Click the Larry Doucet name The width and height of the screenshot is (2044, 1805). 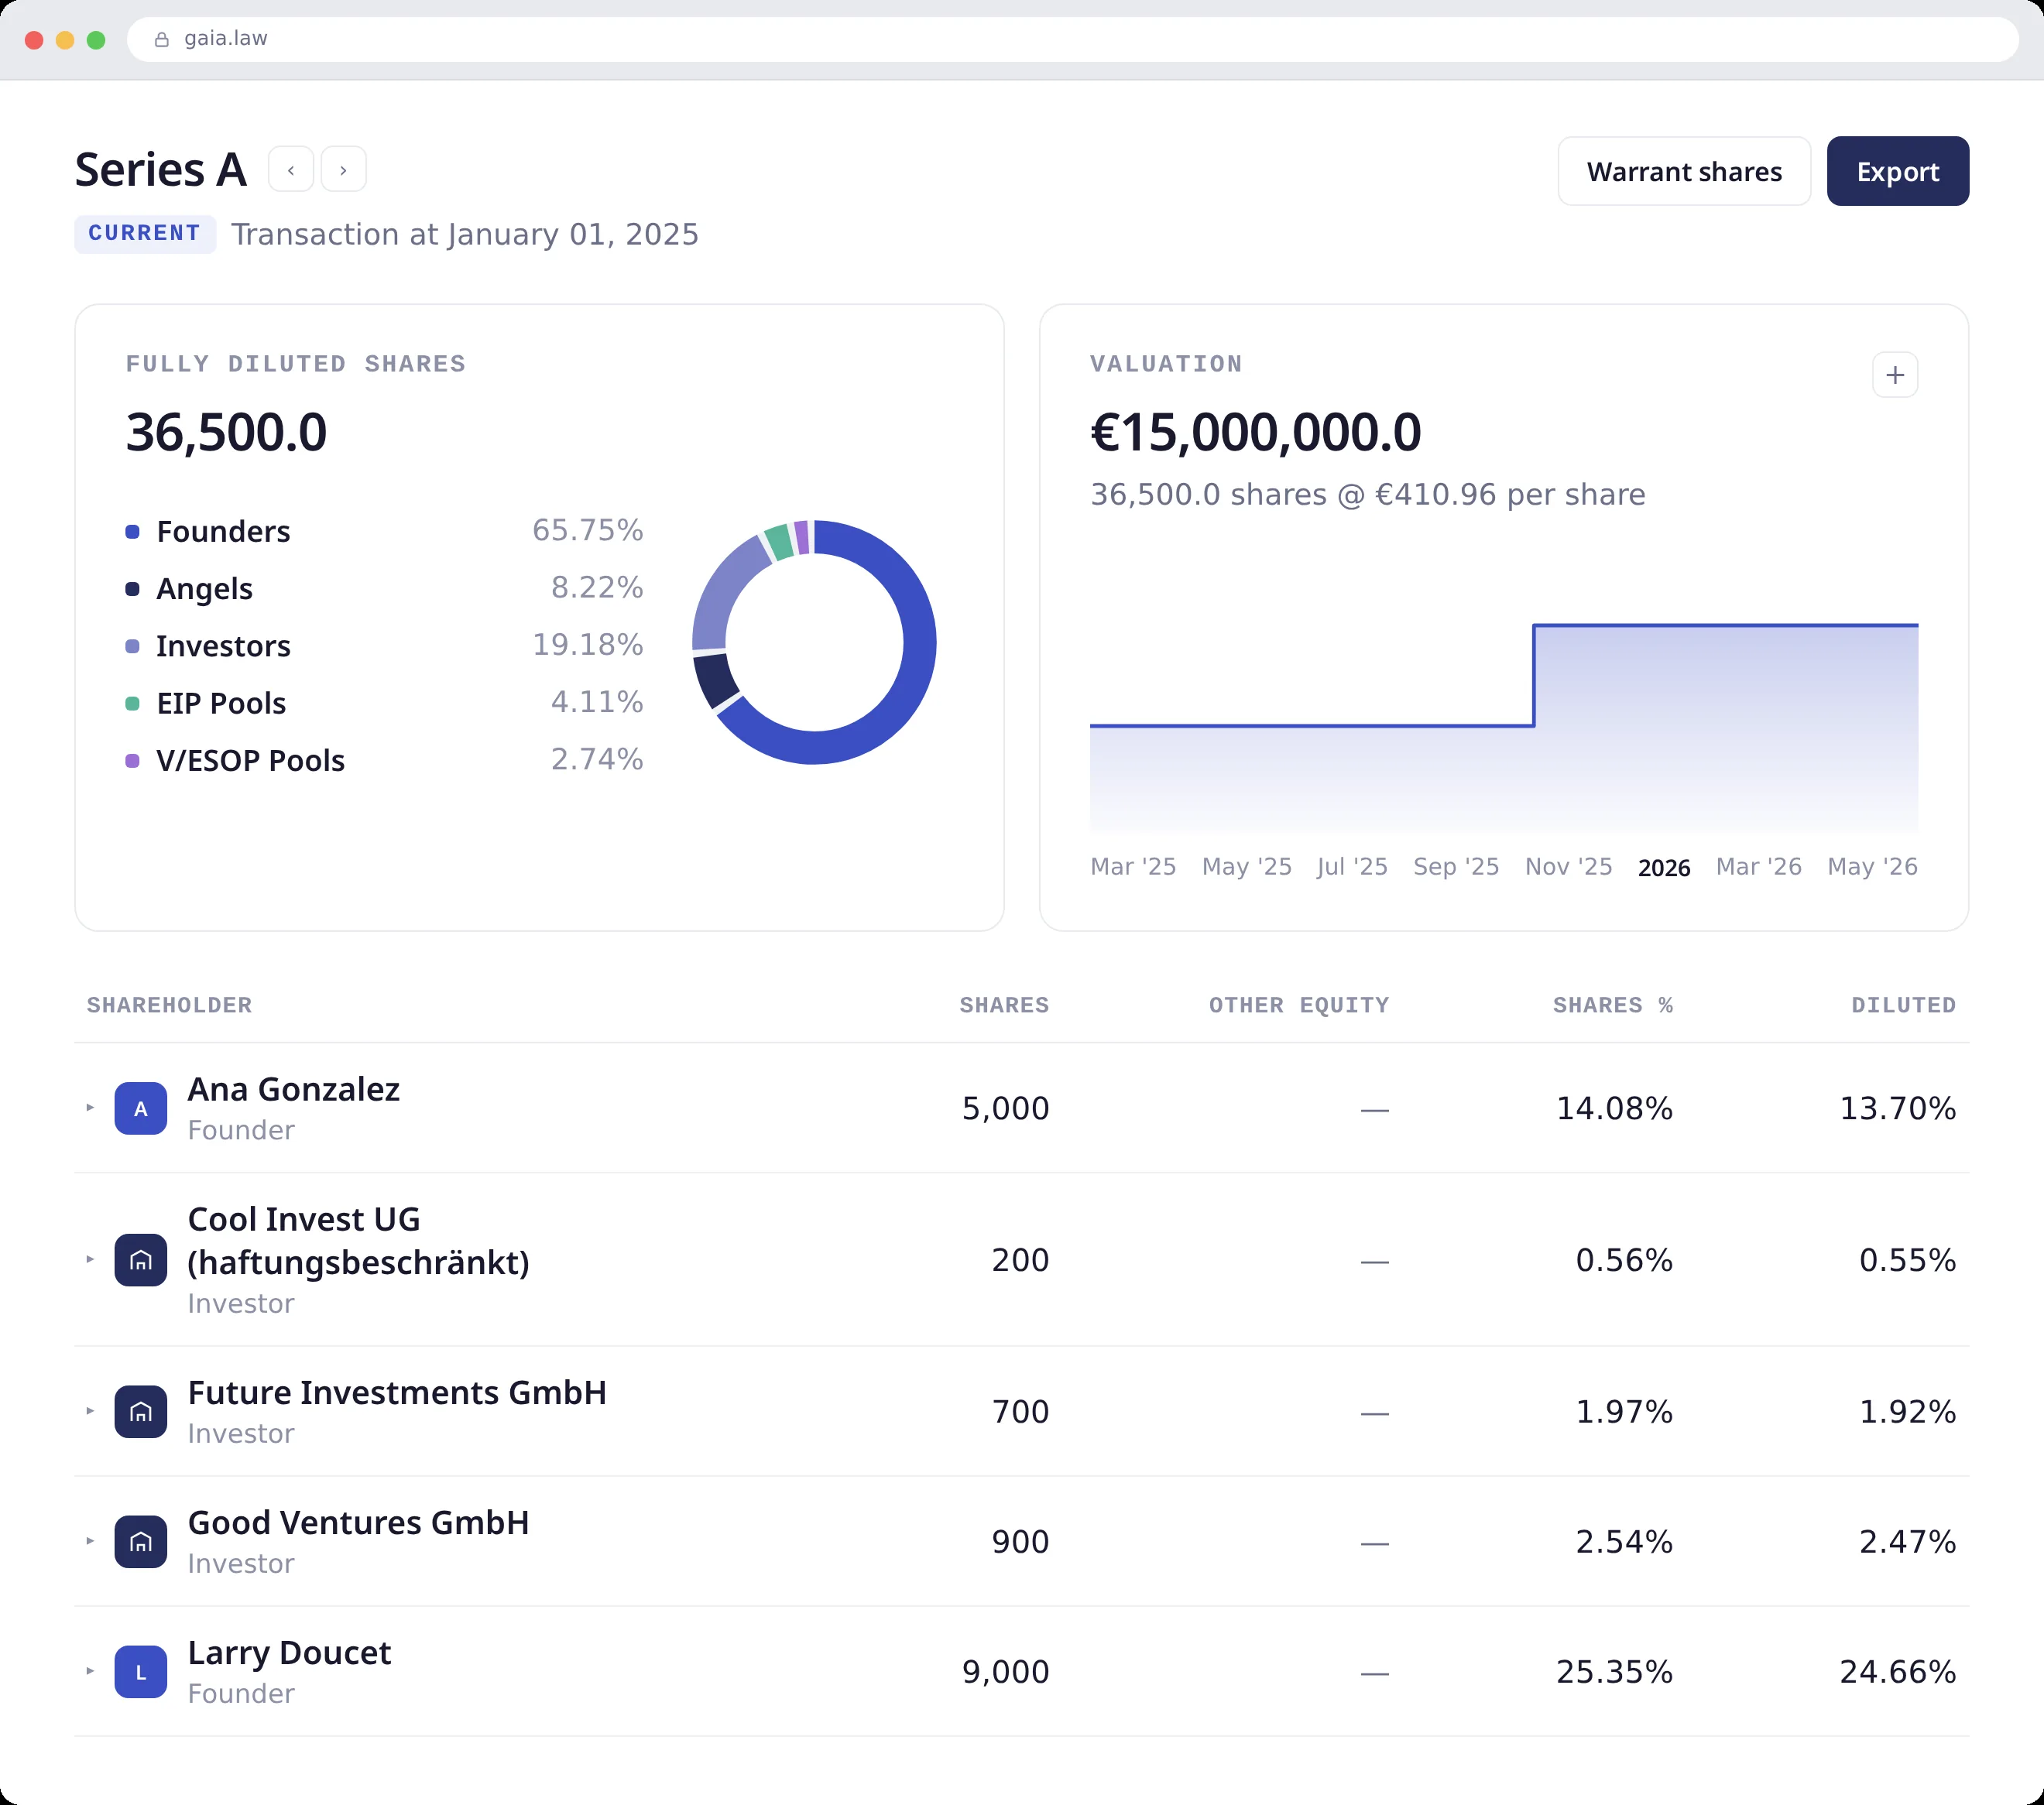289,1652
